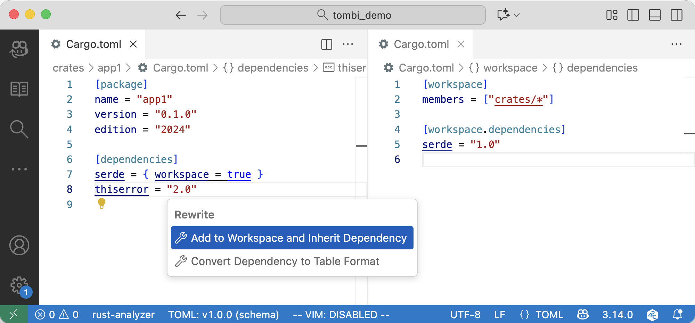Open the Copilot chat sidebar icon
Image resolution: width=695 pixels, height=323 pixels.
[19, 49]
